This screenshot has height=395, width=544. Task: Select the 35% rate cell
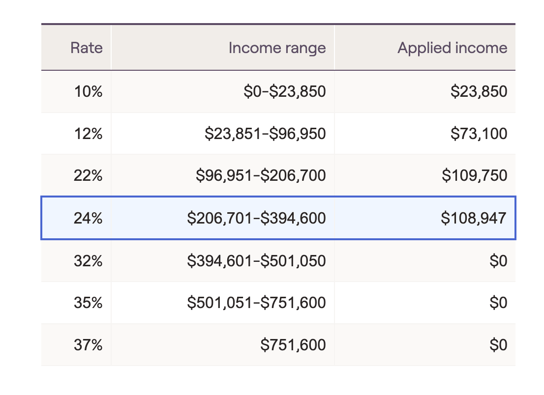coord(88,303)
